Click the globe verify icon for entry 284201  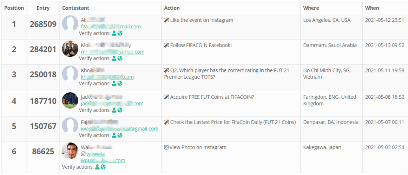tap(120, 58)
